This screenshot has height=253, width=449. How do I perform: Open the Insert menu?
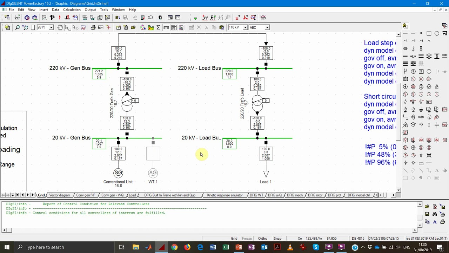(43, 9)
